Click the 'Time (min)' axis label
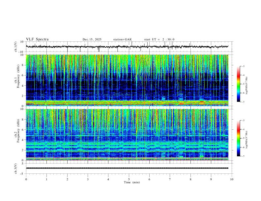This screenshot has width=261, height=201. coord(132,182)
